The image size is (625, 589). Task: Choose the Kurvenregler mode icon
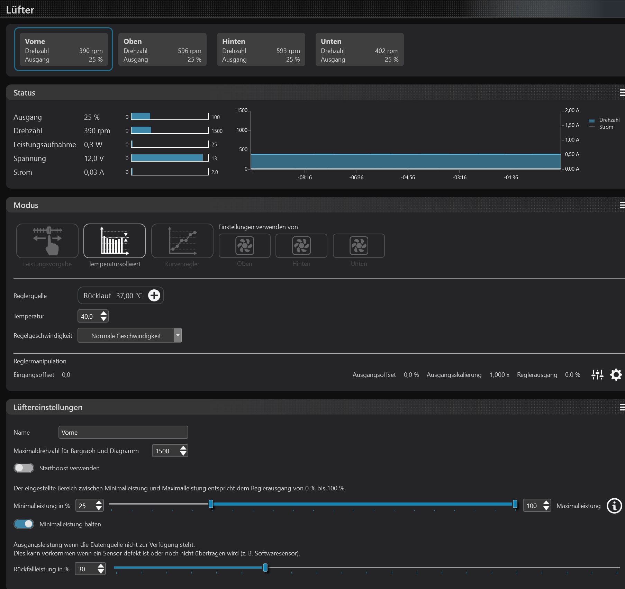pos(182,241)
